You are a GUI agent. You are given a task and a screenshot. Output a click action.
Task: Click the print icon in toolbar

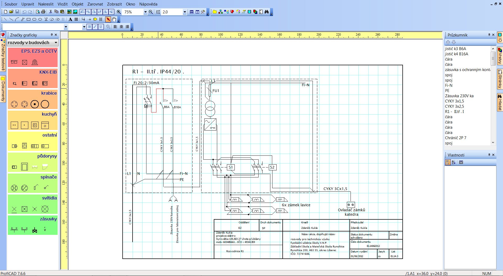[x=43, y=12]
